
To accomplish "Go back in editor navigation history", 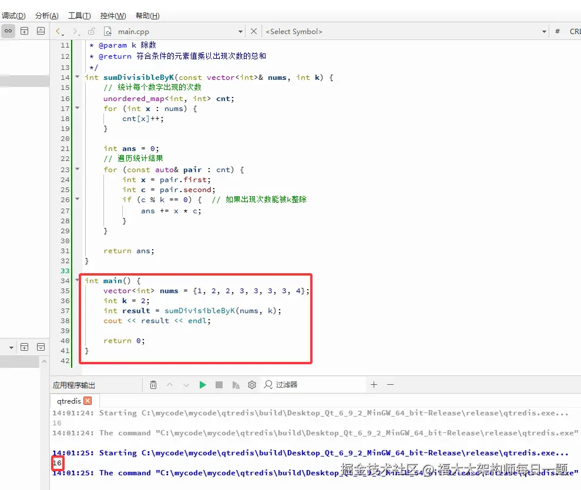I will (x=59, y=32).
